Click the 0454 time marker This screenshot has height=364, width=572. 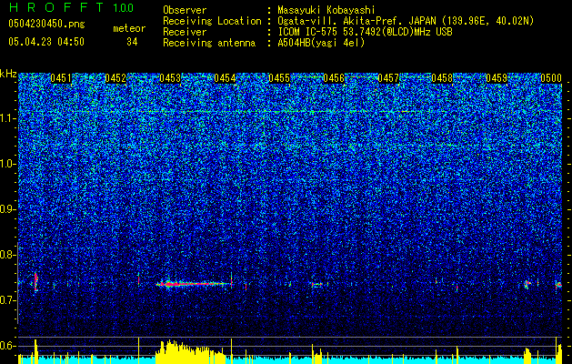pyautogui.click(x=225, y=78)
